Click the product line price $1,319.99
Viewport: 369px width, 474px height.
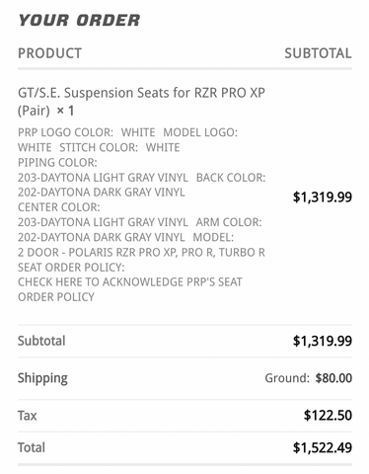tap(323, 197)
